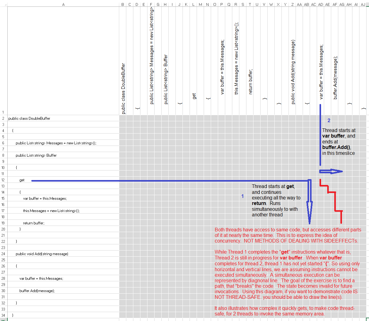Viewport: 369px width, 321px height.
Task: Select column AF header
Action: click(x=335, y=4)
